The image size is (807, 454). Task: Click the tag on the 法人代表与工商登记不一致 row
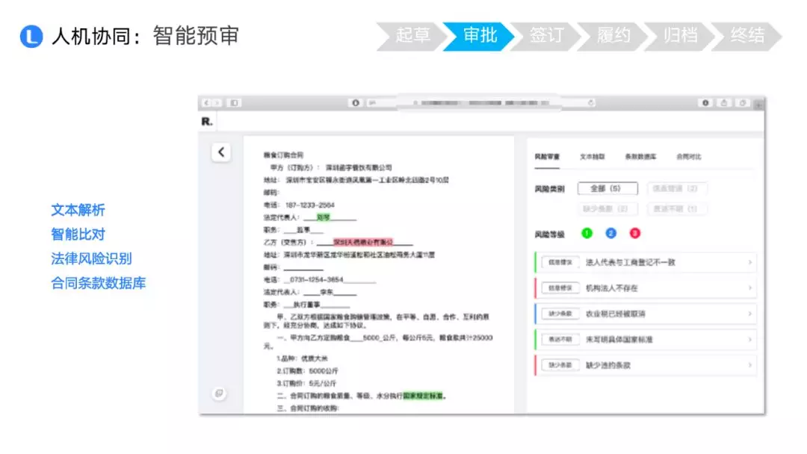tap(560, 263)
